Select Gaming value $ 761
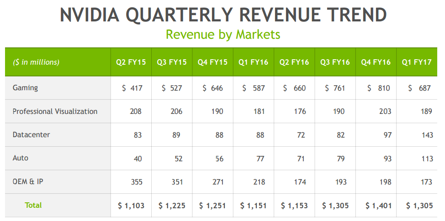Viewport: 445px width, 221px height. (335, 88)
